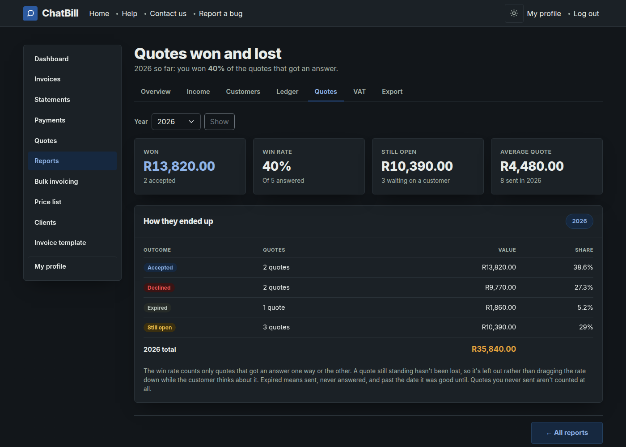This screenshot has width=626, height=447.
Task: Click the SHARE column header
Action: pos(584,250)
